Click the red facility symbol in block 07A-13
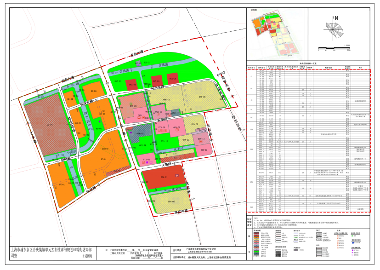The width and height of the screenshot is (380, 270). point(201,142)
